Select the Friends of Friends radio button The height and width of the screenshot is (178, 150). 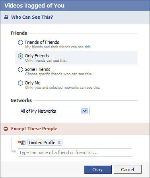(x=20, y=43)
